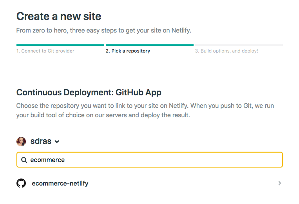The image size is (299, 204).
Task: Select the ecommerce-netlify repository name
Action: pos(60,183)
